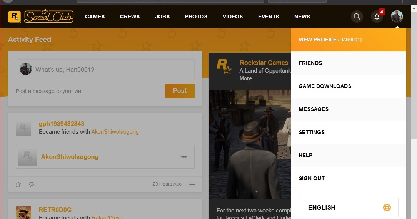The width and height of the screenshot is (417, 219).
Task: Open the RETR0D0G profile link
Action: point(55,210)
